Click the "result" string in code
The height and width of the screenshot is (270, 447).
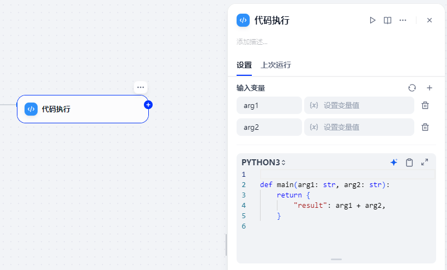[310, 205]
